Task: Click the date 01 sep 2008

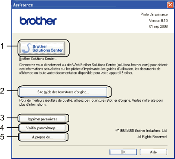Action: [158, 26]
